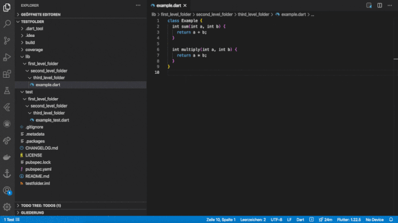Open the Docker whale icon
This screenshot has width=398, height=223.
7,157
